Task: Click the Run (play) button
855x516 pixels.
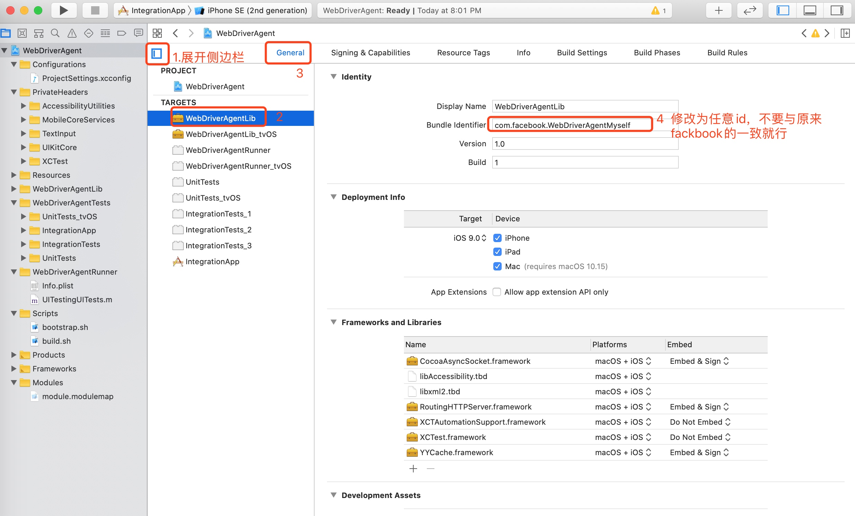Action: [63, 10]
